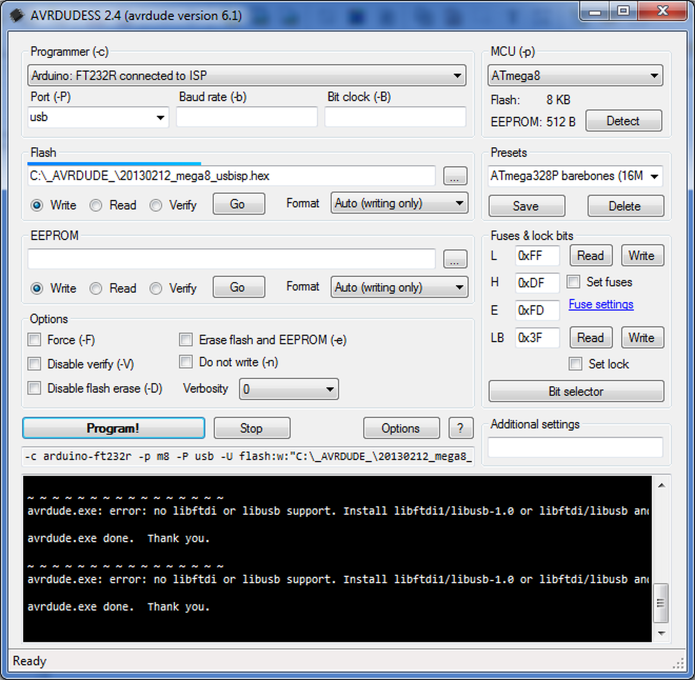Click console scrollbar up arrow
The width and height of the screenshot is (695, 680).
tap(661, 485)
